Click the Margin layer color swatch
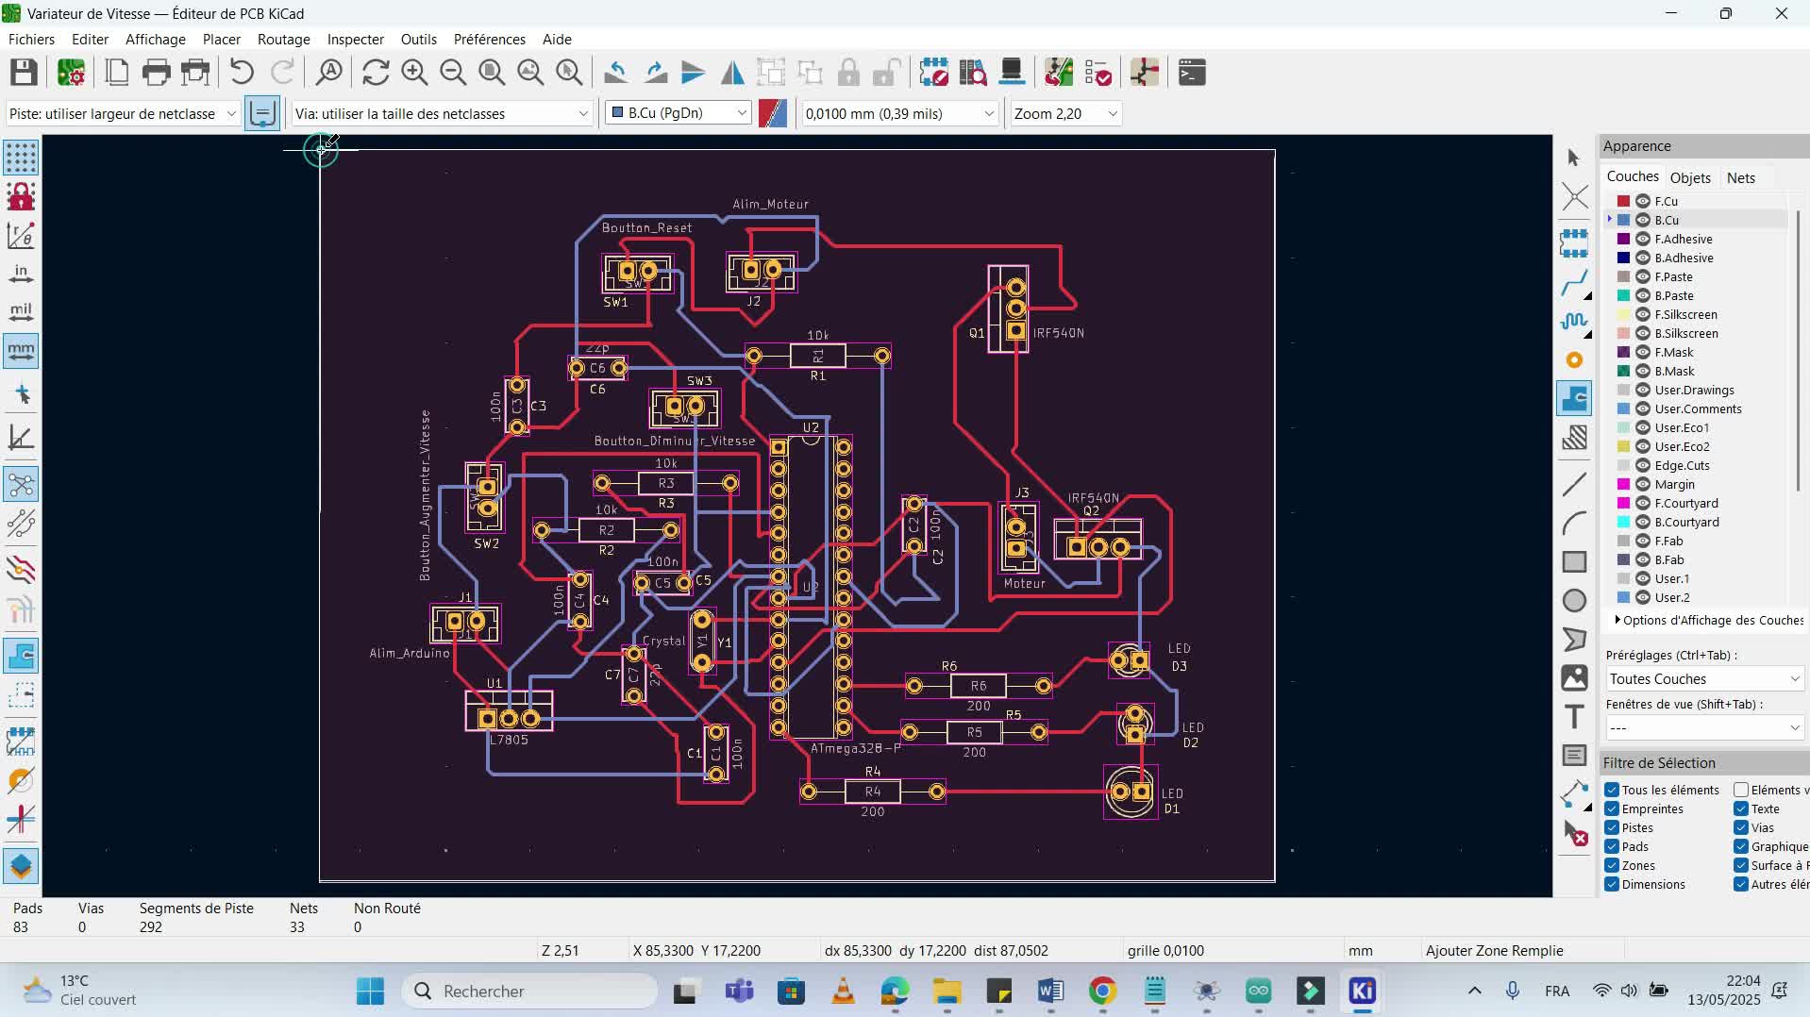Screen dimensions: 1810x1017 point(1624,484)
